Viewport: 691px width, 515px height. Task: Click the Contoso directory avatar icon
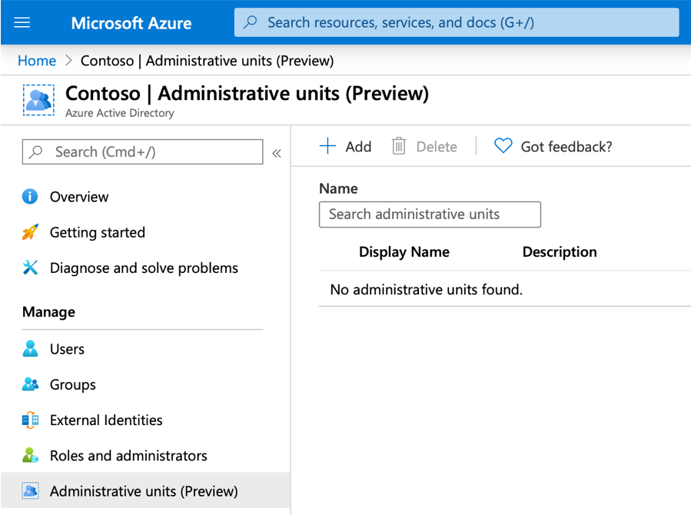pos(38,100)
